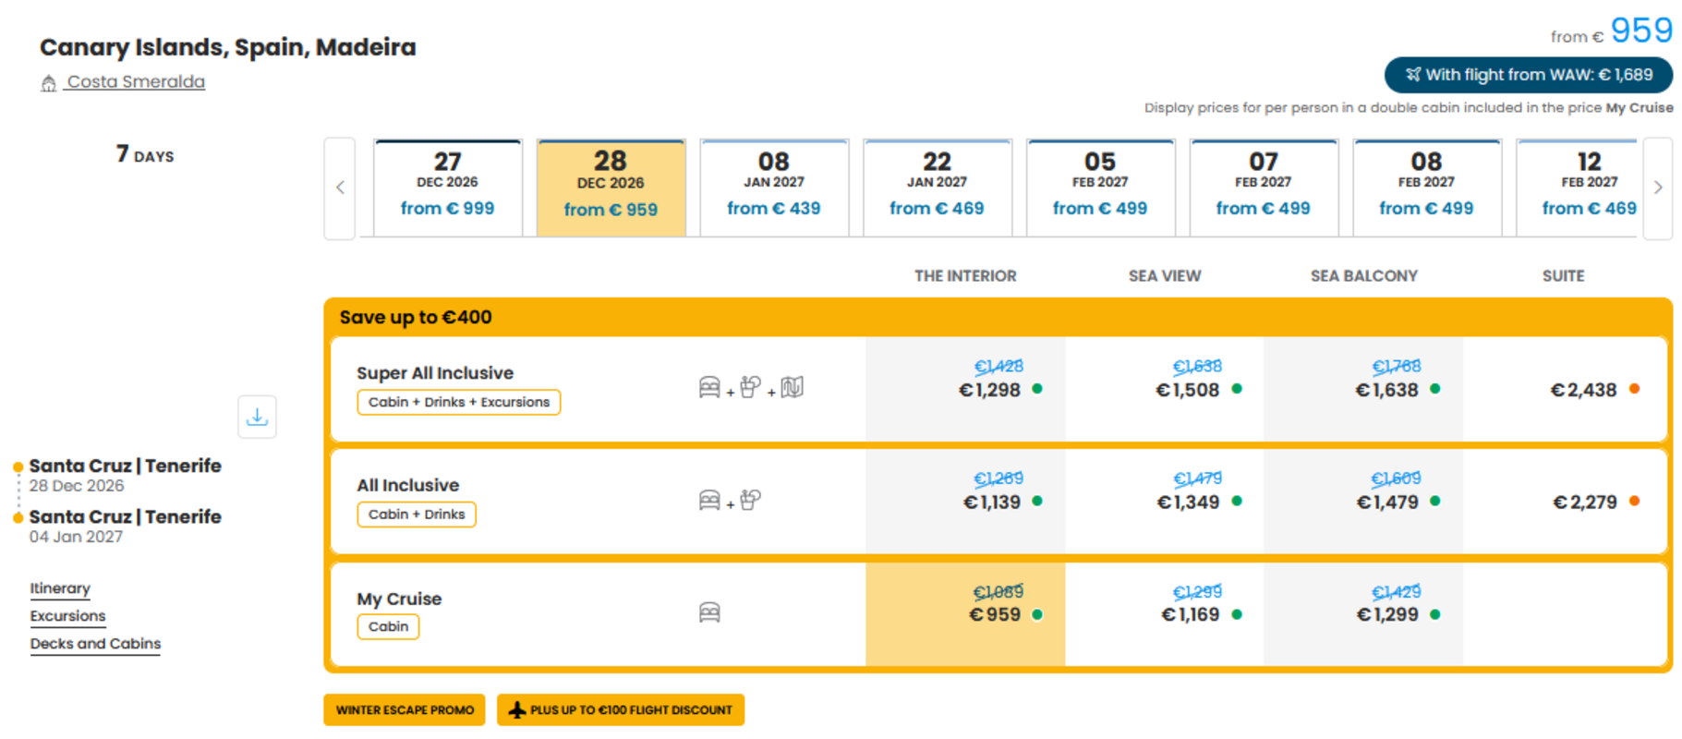The width and height of the screenshot is (1682, 739).
Task: Select the 27 Dec 2026 departure tab
Action: (448, 188)
